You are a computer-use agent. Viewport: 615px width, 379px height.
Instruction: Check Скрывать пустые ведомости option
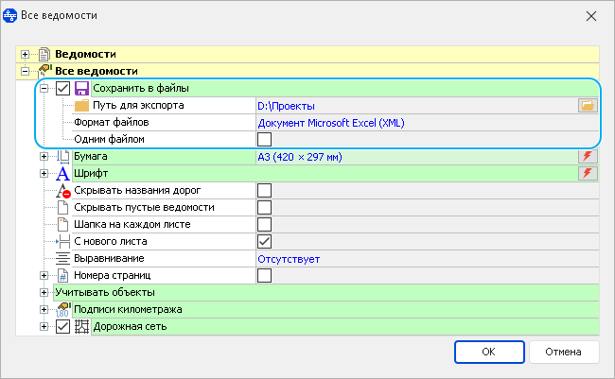264,207
